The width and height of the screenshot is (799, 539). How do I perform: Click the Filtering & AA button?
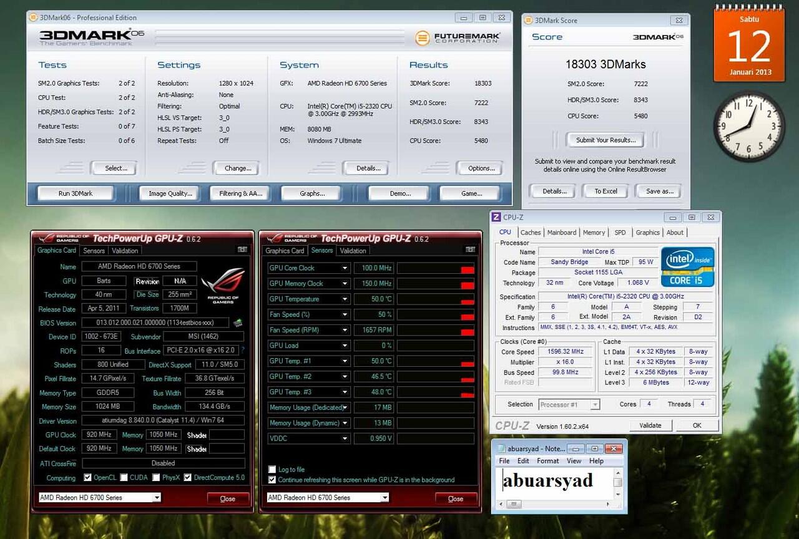tap(241, 193)
